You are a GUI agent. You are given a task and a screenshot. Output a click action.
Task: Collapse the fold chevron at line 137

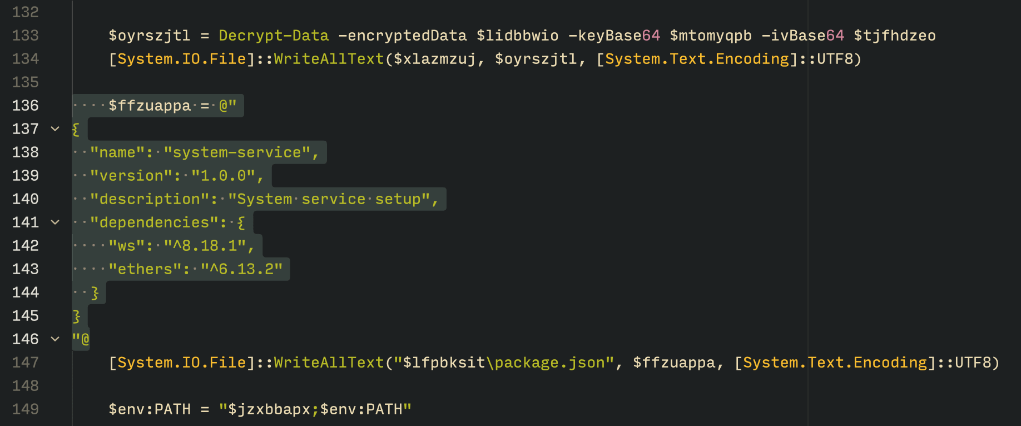pos(55,129)
